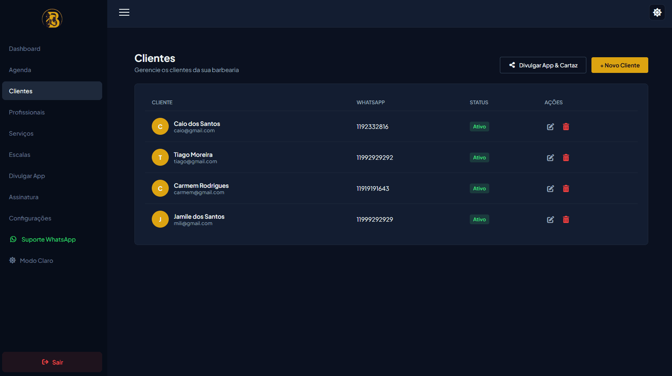Switch theme with the top-right sun icon
This screenshot has height=376, width=672.
pos(657,12)
